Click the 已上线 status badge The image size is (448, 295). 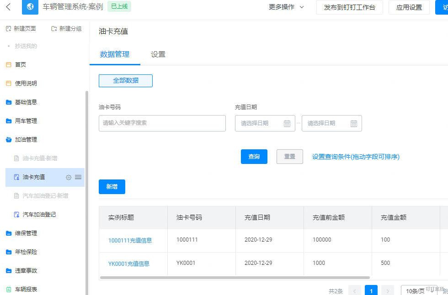pyautogui.click(x=119, y=6)
